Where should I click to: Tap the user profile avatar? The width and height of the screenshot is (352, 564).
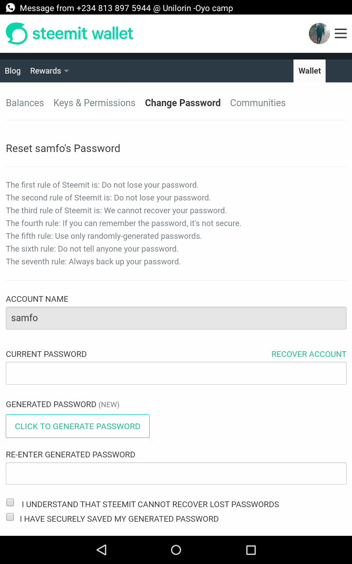(319, 33)
